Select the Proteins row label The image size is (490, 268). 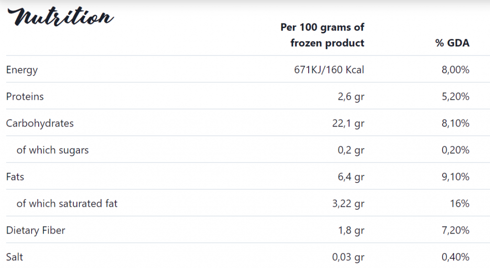(x=25, y=96)
